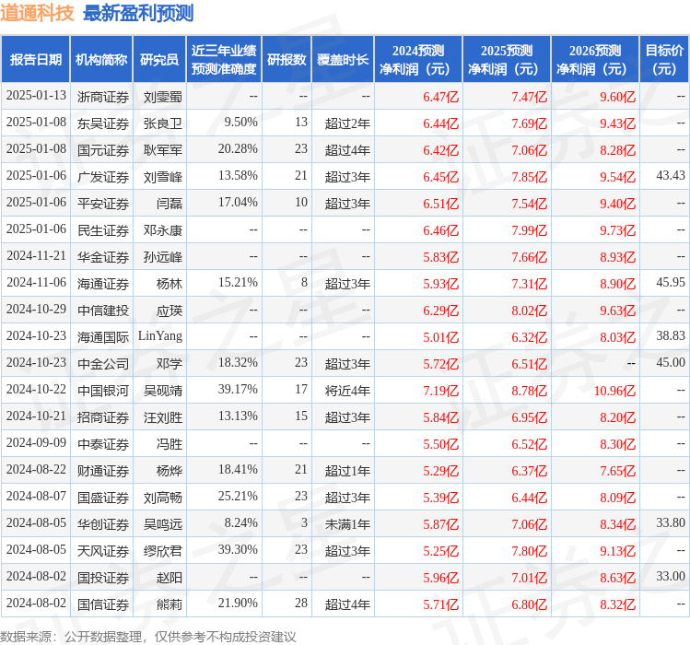The image size is (690, 645).
Task: Click the 机构简称 column header
Action: [x=101, y=60]
